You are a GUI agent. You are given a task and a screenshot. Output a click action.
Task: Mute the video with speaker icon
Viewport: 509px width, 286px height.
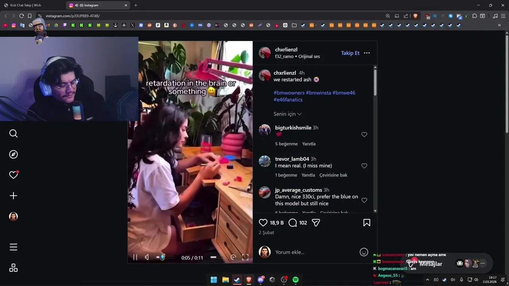(147, 257)
